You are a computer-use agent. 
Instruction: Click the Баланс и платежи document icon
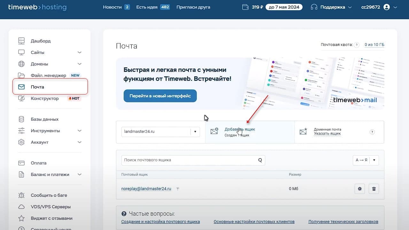tap(21, 174)
